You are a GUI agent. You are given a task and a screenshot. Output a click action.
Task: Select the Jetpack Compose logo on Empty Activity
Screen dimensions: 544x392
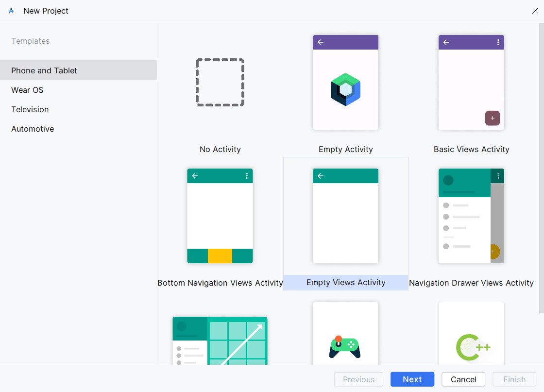(x=345, y=89)
